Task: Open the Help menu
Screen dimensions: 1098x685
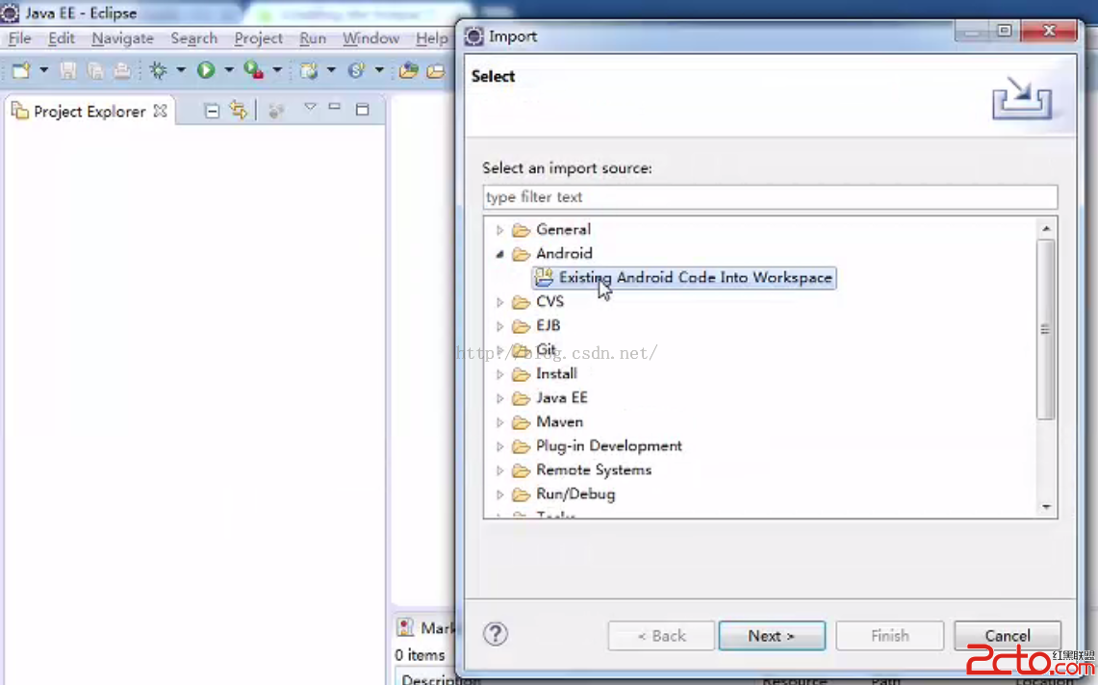Action: (x=431, y=38)
